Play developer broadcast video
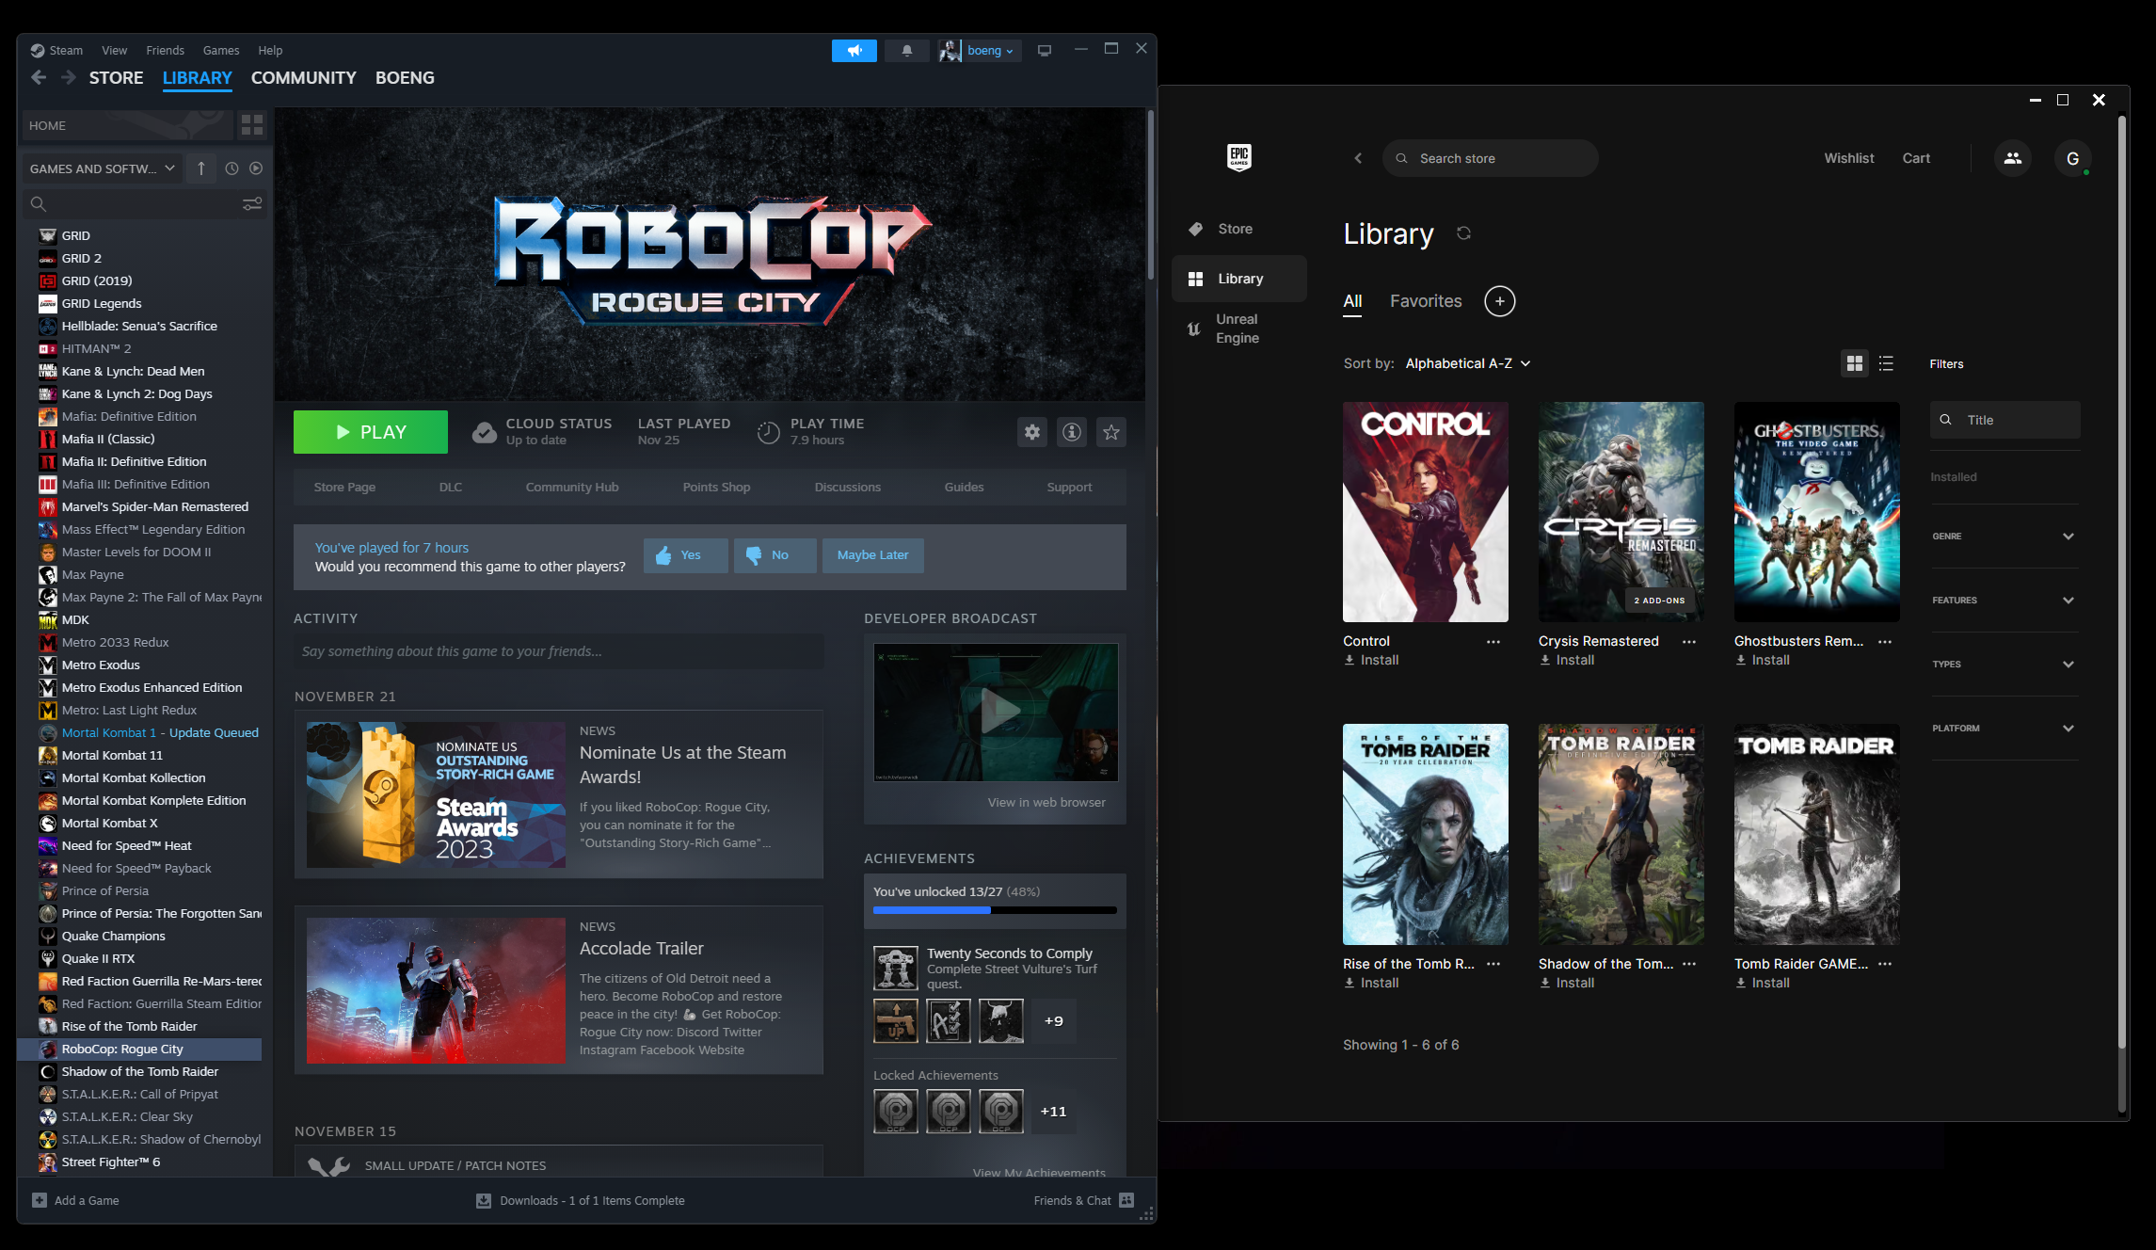Screen dimensions: 2156x1250 point(997,712)
